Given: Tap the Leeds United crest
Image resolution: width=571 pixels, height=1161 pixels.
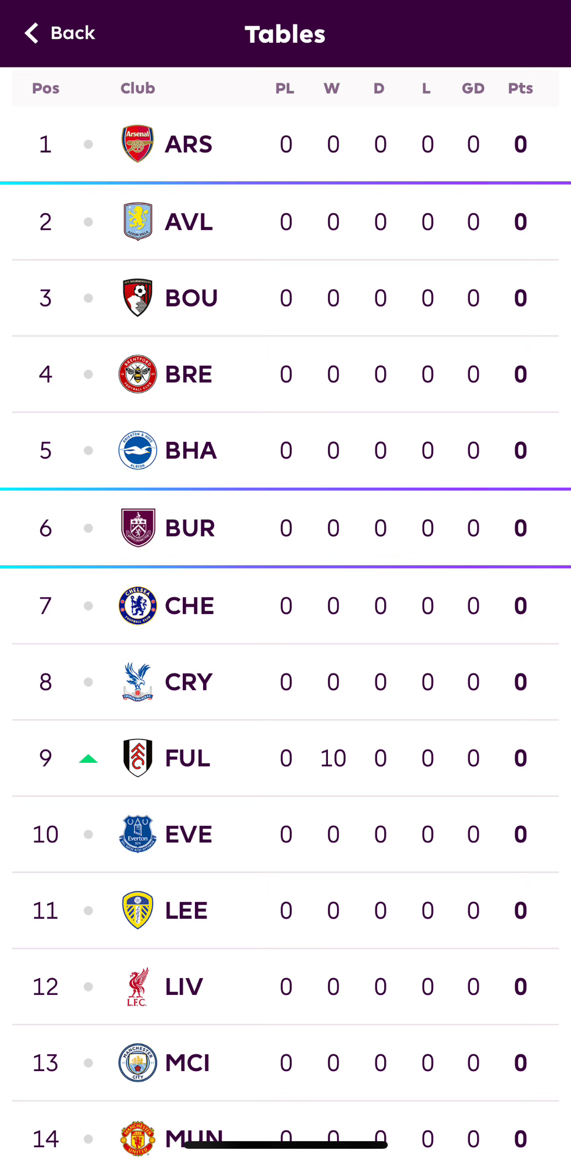Looking at the screenshot, I should coord(138,910).
